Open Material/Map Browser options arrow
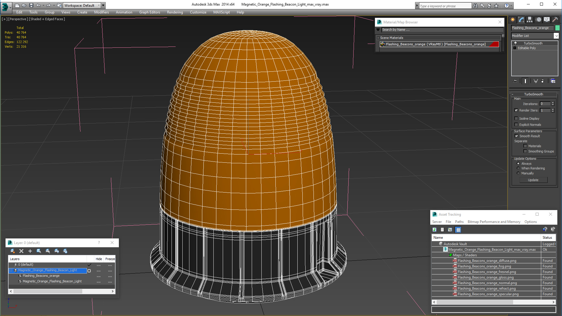562x316 pixels. point(378,30)
